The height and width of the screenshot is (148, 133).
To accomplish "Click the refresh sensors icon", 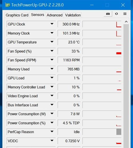I will (x=117, y=14).
